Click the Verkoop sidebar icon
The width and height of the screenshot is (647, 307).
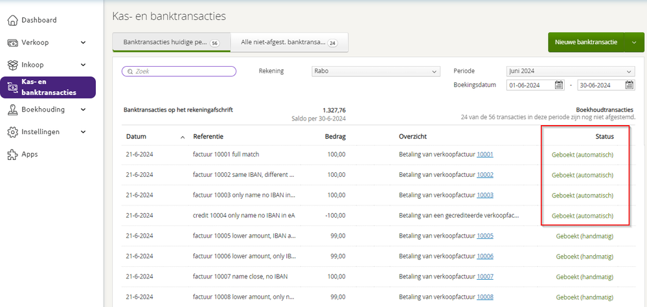pos(12,43)
